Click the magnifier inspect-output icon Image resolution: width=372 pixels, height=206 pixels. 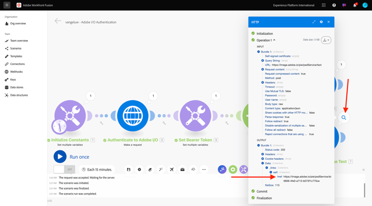(344, 118)
